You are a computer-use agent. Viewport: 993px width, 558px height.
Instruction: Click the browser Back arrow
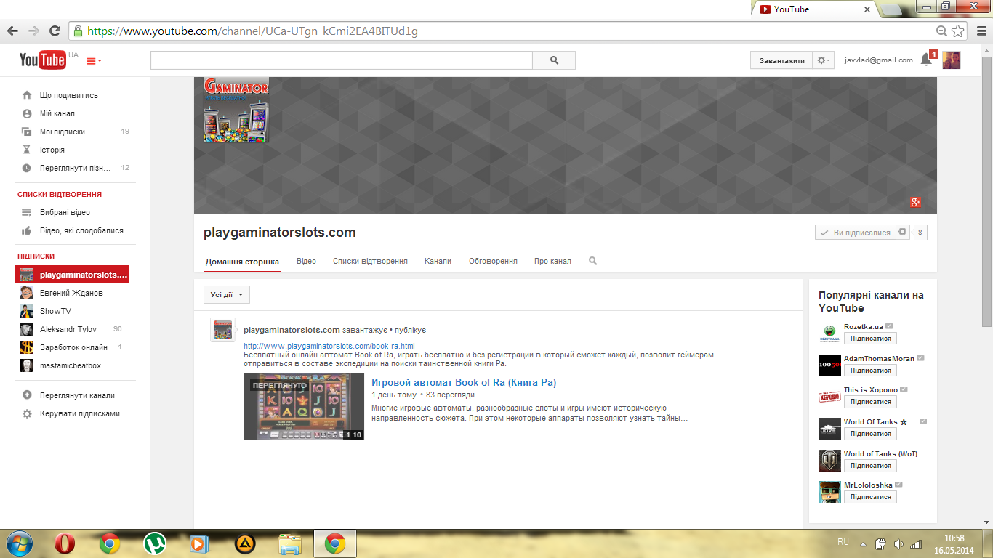[12, 31]
